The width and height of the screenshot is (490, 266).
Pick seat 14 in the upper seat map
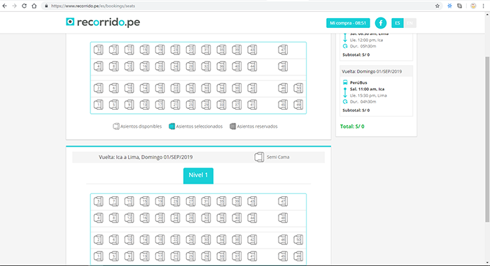[x=144, y=88]
